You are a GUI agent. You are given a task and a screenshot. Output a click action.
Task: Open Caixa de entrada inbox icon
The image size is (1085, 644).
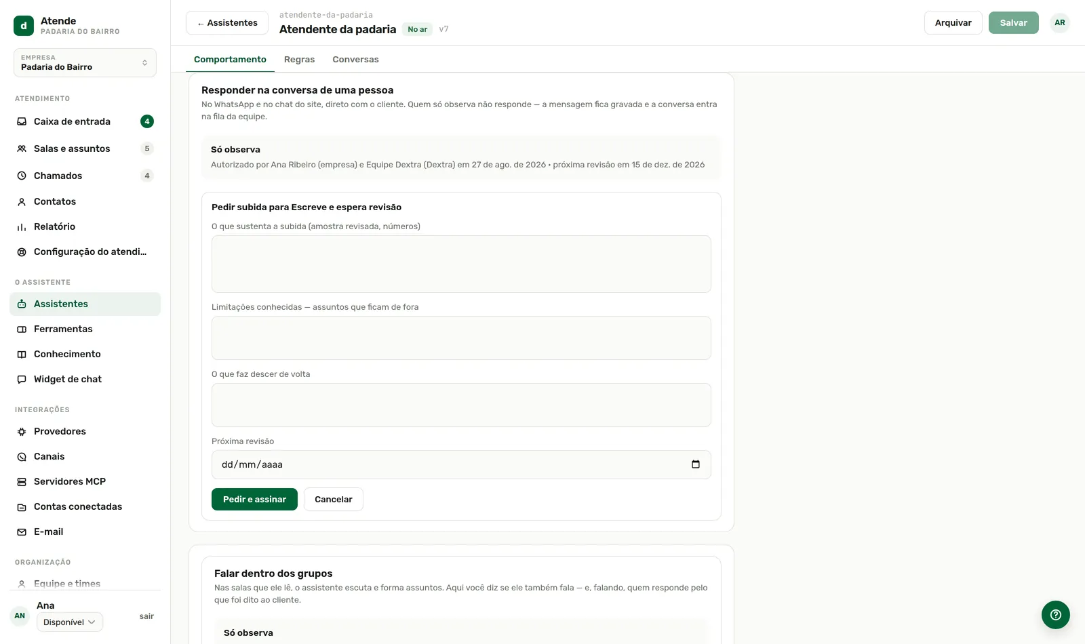click(x=22, y=121)
